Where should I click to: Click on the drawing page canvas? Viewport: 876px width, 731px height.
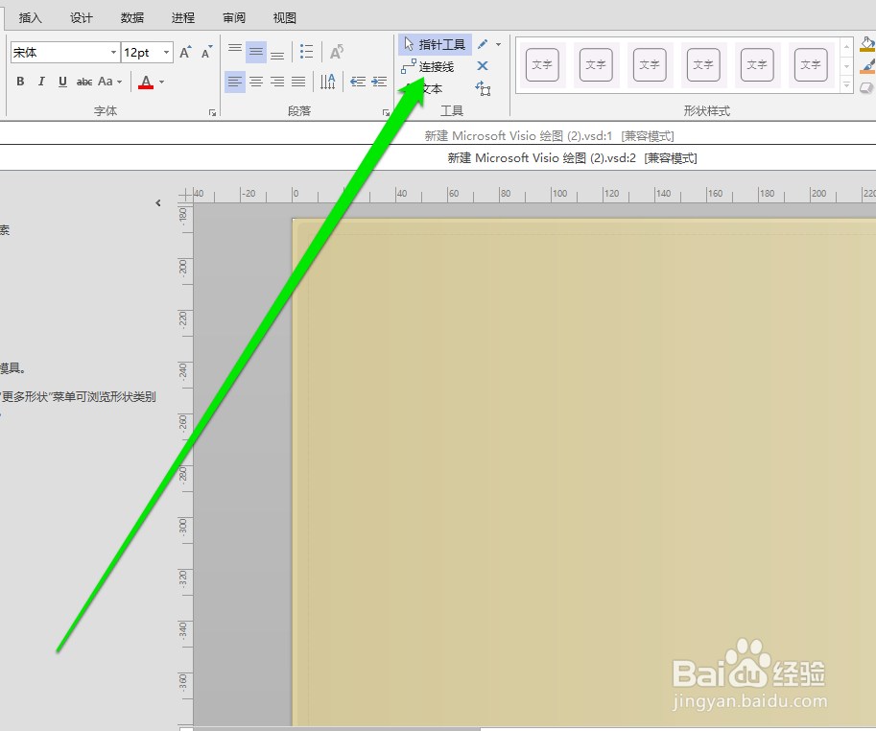click(x=583, y=472)
